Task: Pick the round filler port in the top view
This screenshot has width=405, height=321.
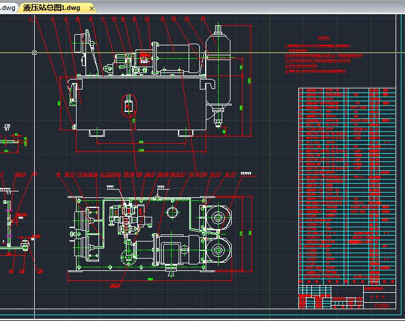Action: [172, 213]
